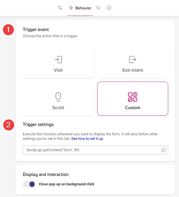Choose Exit-intent as the trigger event
This screenshot has height=197, width=179.
click(x=133, y=62)
